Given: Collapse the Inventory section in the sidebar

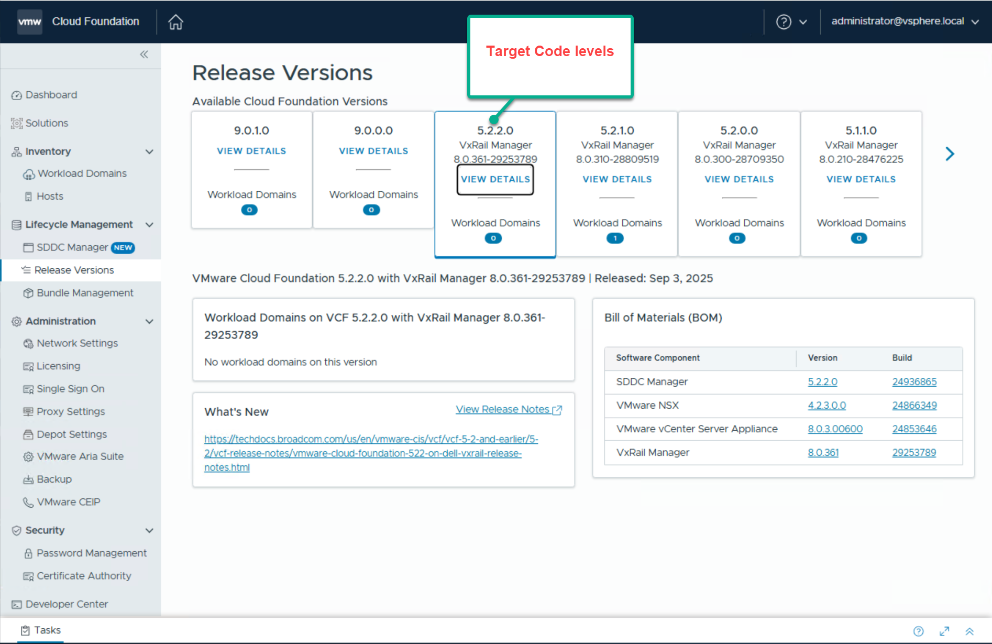Looking at the screenshot, I should (x=149, y=151).
